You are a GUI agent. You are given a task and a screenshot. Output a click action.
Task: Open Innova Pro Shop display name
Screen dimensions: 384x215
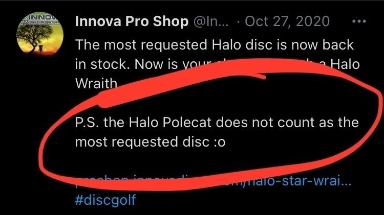point(131,22)
